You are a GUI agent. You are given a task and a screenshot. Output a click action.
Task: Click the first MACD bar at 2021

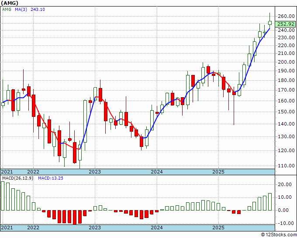tap(3, 196)
